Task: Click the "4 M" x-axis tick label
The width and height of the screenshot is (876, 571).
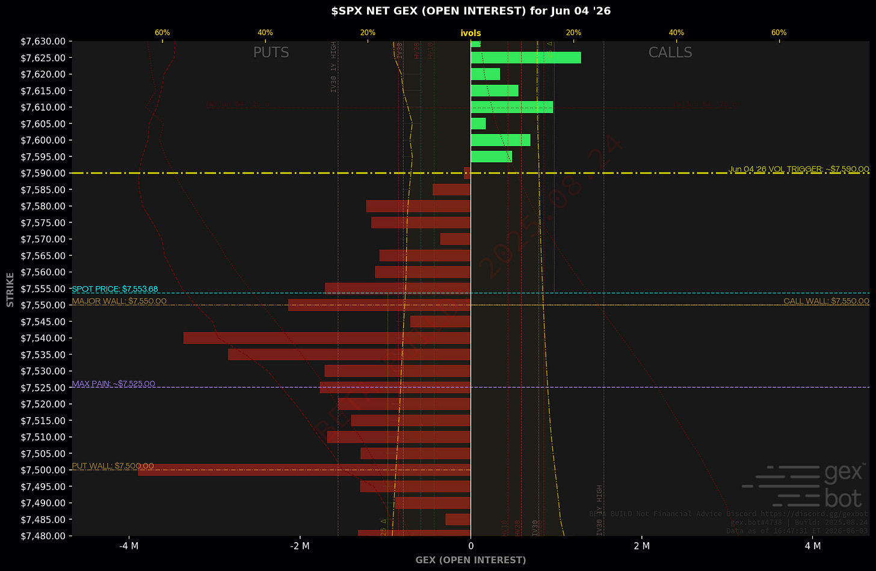Action: click(x=813, y=546)
